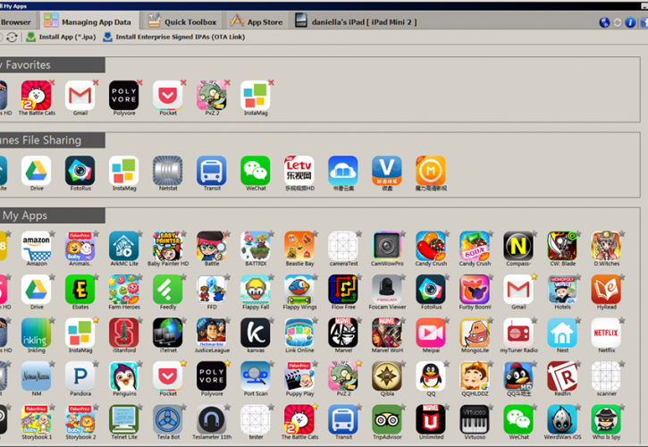
Task: Open TripAdvisor app icon
Action: tap(387, 419)
